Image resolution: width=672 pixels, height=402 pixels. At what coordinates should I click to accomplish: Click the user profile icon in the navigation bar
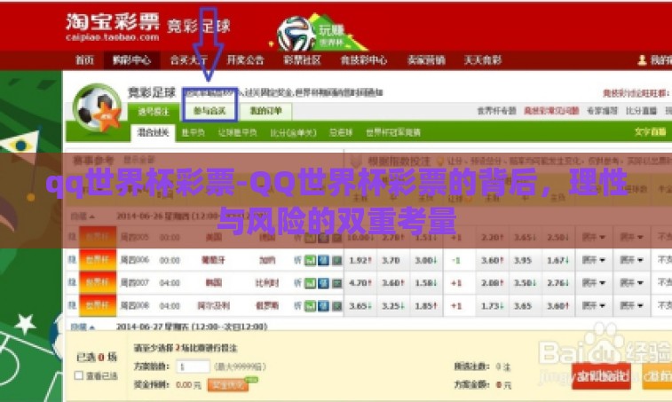point(642,60)
